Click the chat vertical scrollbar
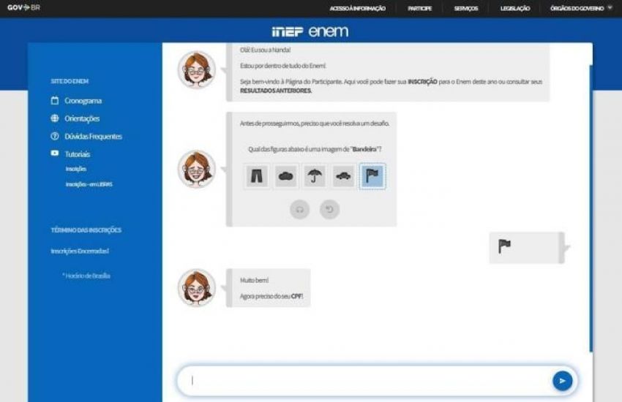The height and width of the screenshot is (402, 622). (591, 208)
